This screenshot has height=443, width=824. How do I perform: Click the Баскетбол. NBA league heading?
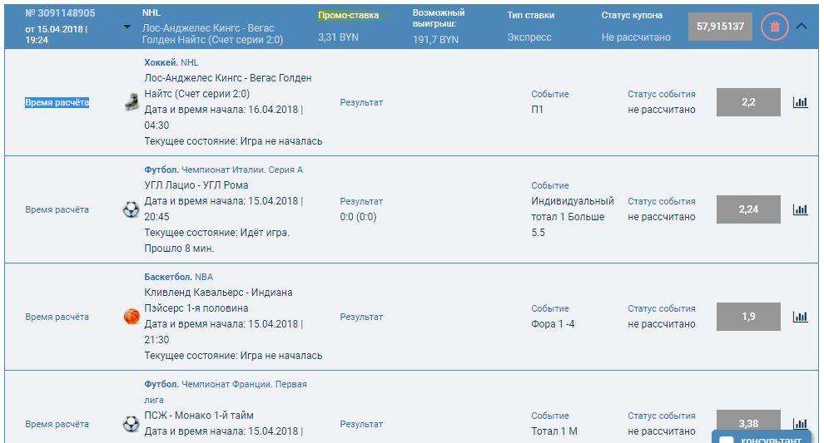pos(179,277)
